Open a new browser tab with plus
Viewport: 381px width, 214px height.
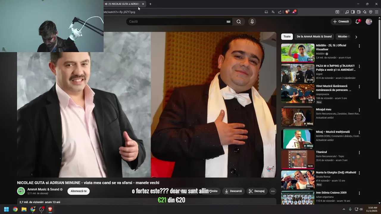coord(150,4)
